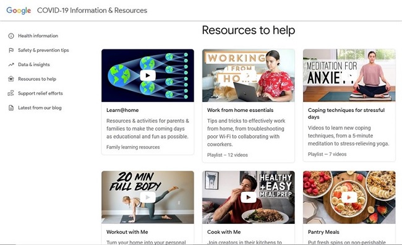The image size is (402, 245).
Task: Play the 20 Min Full Body workout video
Action: point(148,197)
